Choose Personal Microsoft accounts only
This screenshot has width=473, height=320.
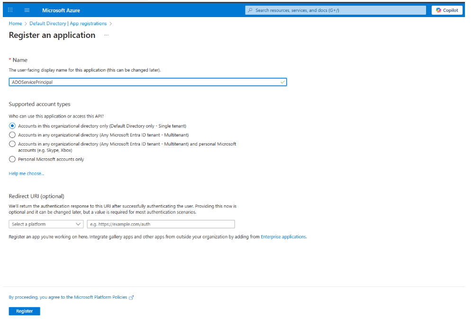12,159
